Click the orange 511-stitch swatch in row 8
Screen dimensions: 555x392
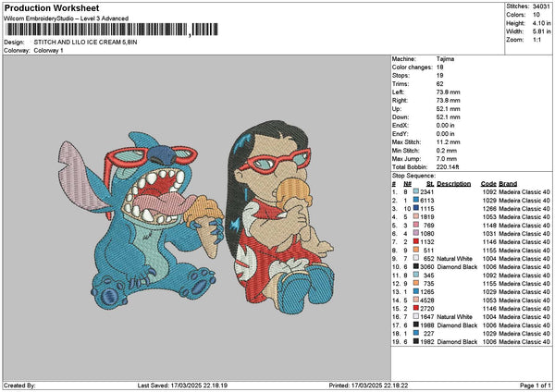click(x=416, y=251)
